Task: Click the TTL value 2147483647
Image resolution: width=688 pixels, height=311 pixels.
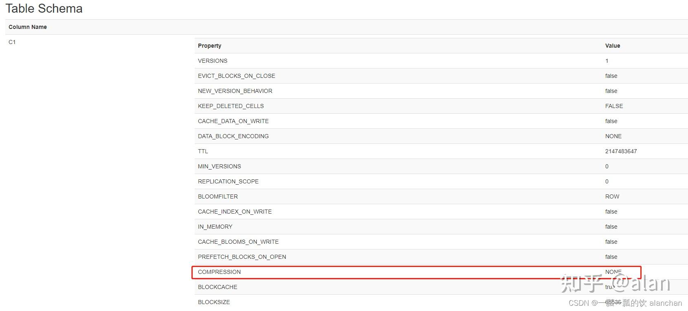Action: coord(621,151)
